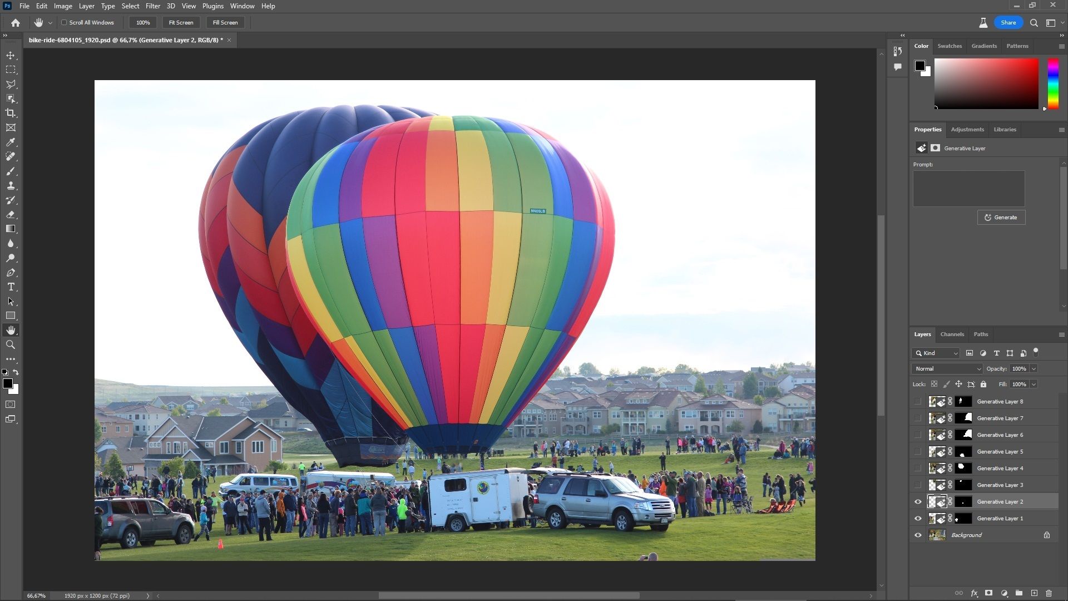Click the Fit Screen button
Screen dimensions: 1068x601
point(181,23)
